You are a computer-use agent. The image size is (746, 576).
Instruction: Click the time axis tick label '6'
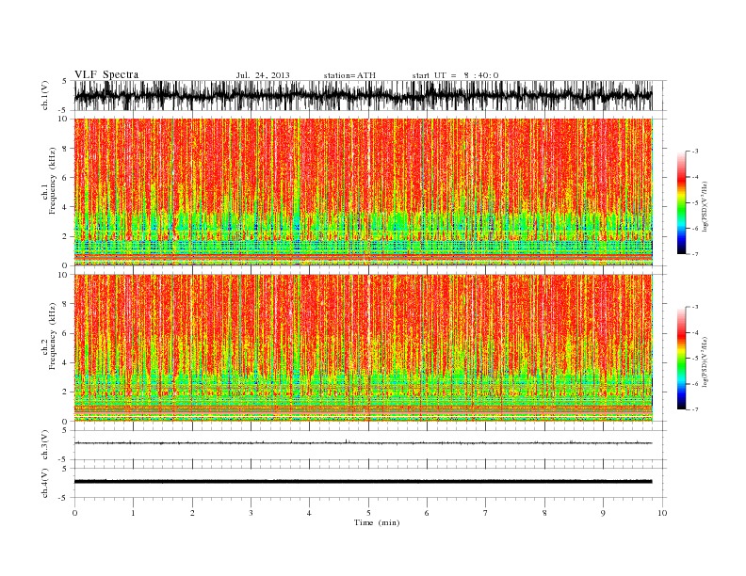[427, 513]
